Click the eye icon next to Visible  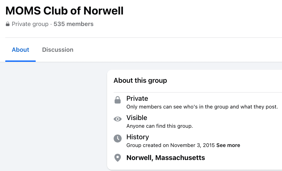click(117, 119)
